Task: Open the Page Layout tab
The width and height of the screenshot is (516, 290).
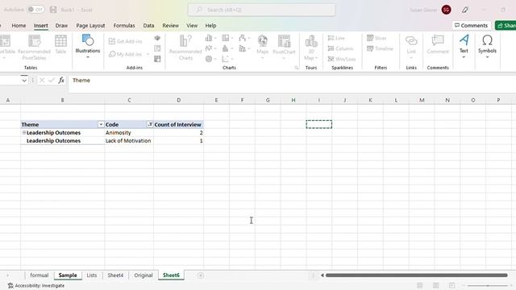Action: (90, 25)
